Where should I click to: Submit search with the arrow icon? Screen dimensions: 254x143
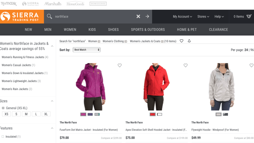147,16
